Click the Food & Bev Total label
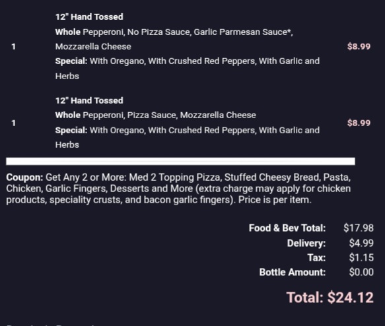This screenshot has width=385, height=326. (x=287, y=228)
